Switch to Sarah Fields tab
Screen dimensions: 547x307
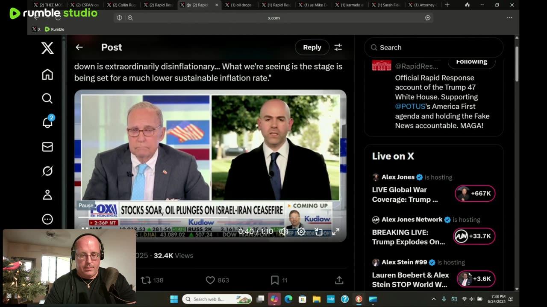[x=385, y=5]
